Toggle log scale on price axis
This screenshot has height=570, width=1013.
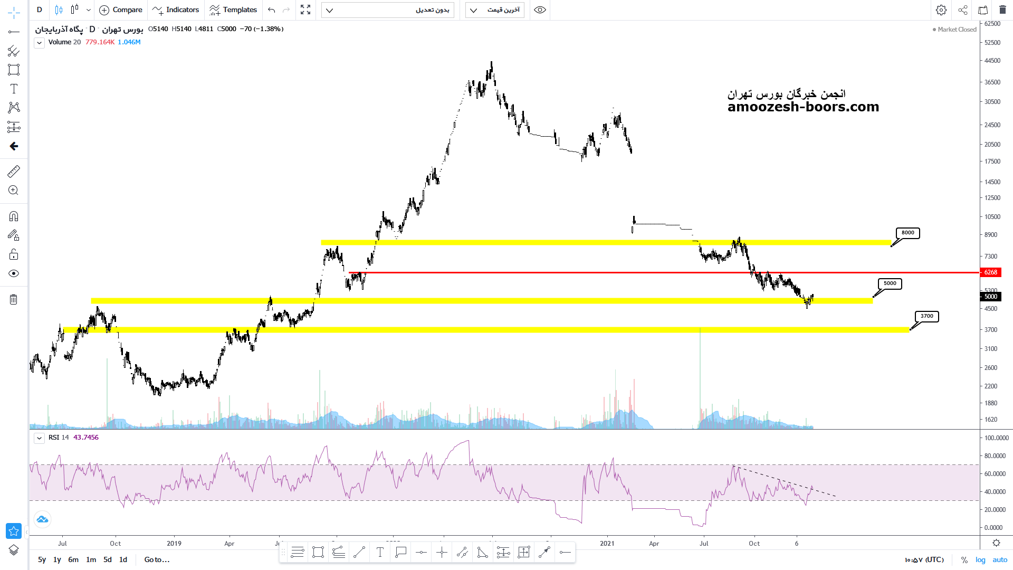click(980, 560)
